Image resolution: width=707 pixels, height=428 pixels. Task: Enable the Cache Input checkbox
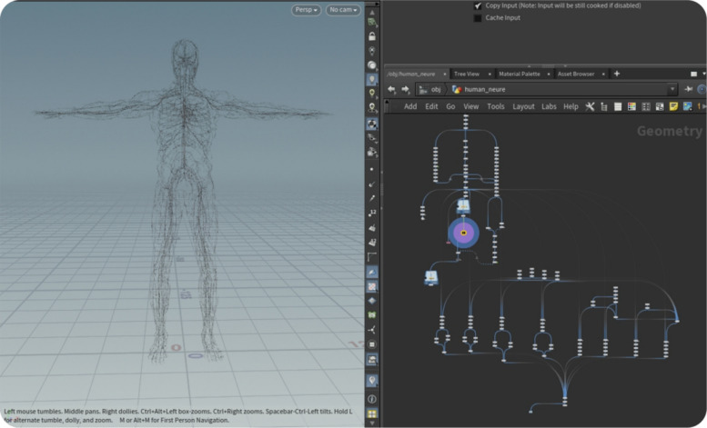click(x=478, y=18)
